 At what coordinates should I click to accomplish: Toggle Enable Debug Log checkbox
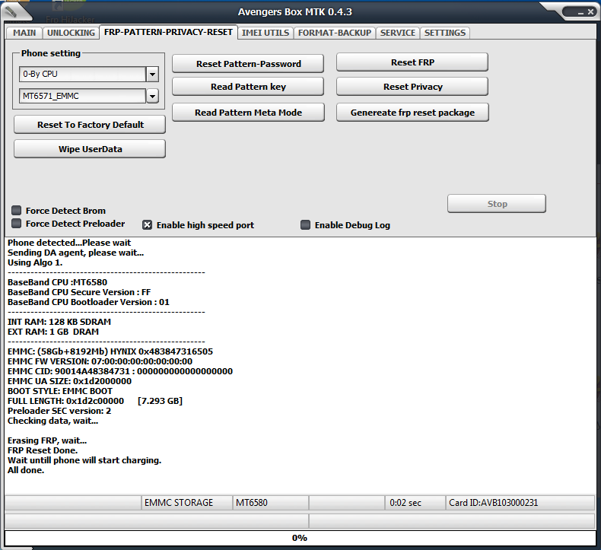305,224
